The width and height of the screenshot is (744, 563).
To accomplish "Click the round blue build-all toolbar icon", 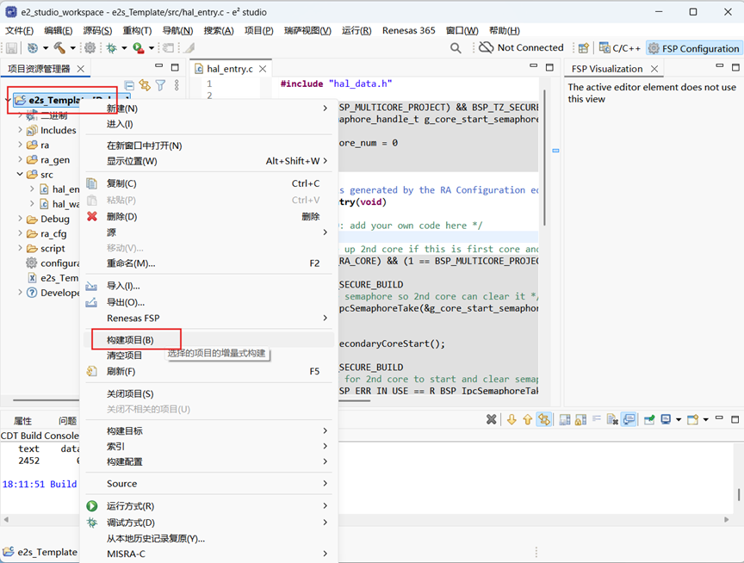I will [33, 48].
